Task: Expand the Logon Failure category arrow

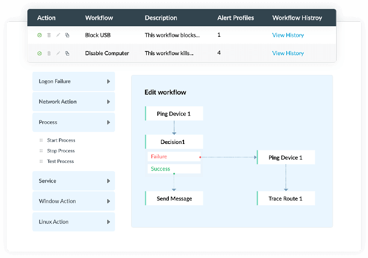Action: pos(109,81)
